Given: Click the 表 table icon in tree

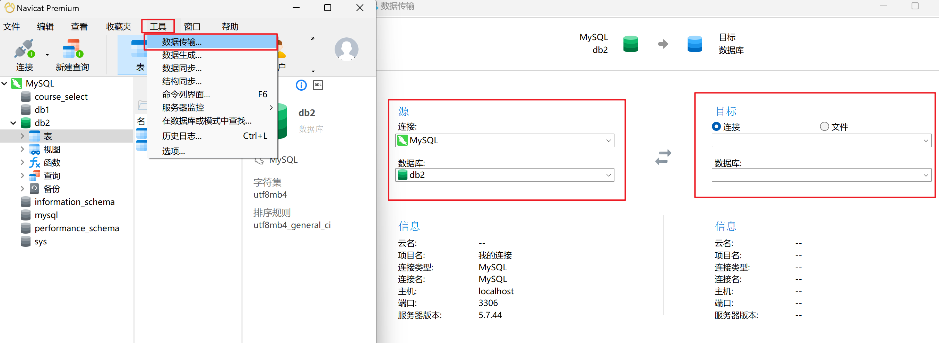Looking at the screenshot, I should 35,136.
